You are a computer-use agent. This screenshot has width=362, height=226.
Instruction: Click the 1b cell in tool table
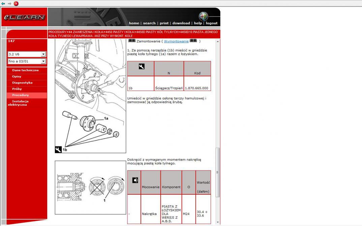coord(141,84)
